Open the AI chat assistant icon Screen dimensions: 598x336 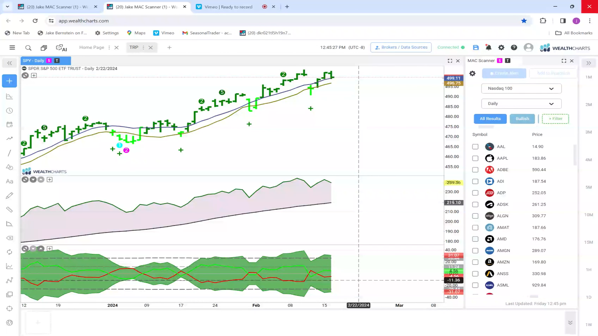[61, 48]
